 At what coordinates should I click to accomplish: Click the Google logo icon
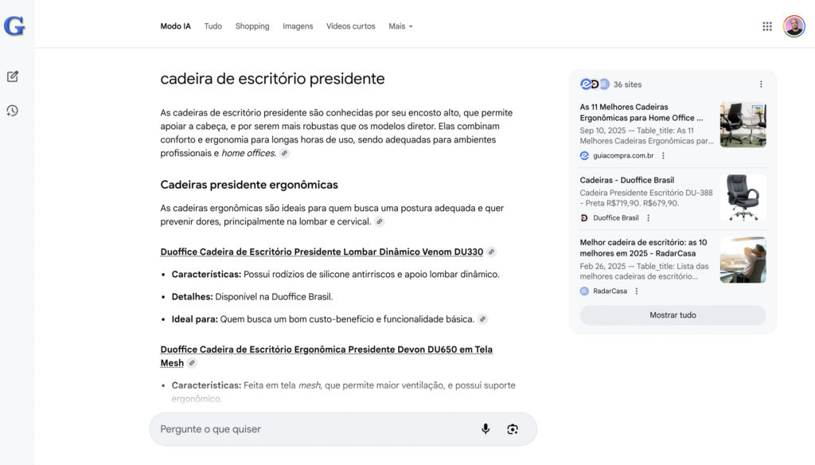pos(14,26)
